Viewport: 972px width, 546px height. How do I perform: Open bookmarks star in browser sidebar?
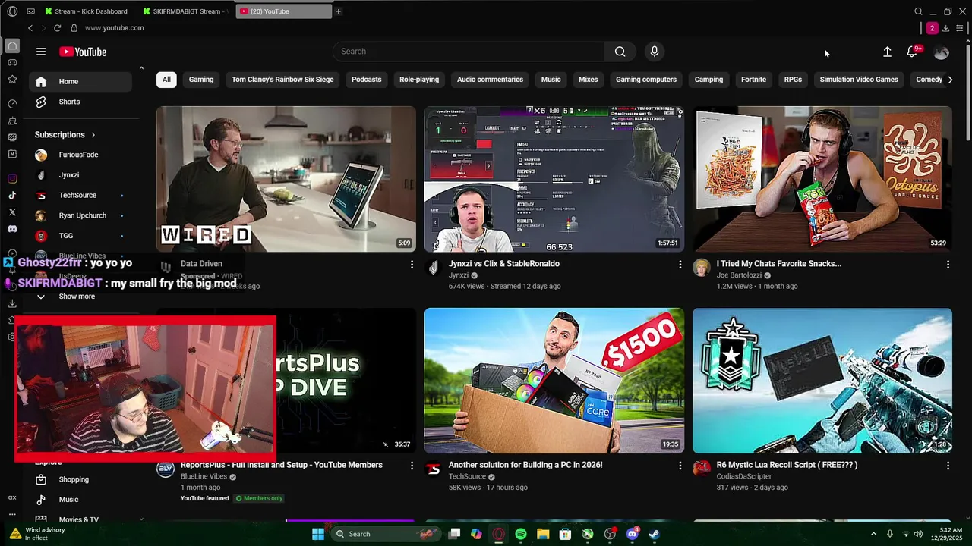pos(12,79)
